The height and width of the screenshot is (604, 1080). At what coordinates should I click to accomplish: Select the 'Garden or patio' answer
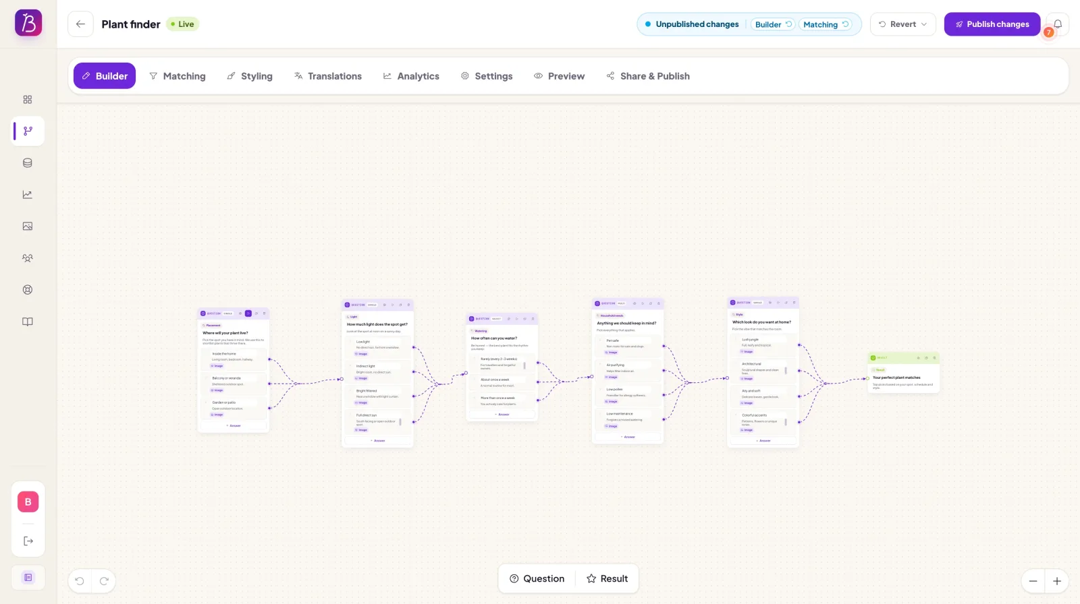[234, 408]
